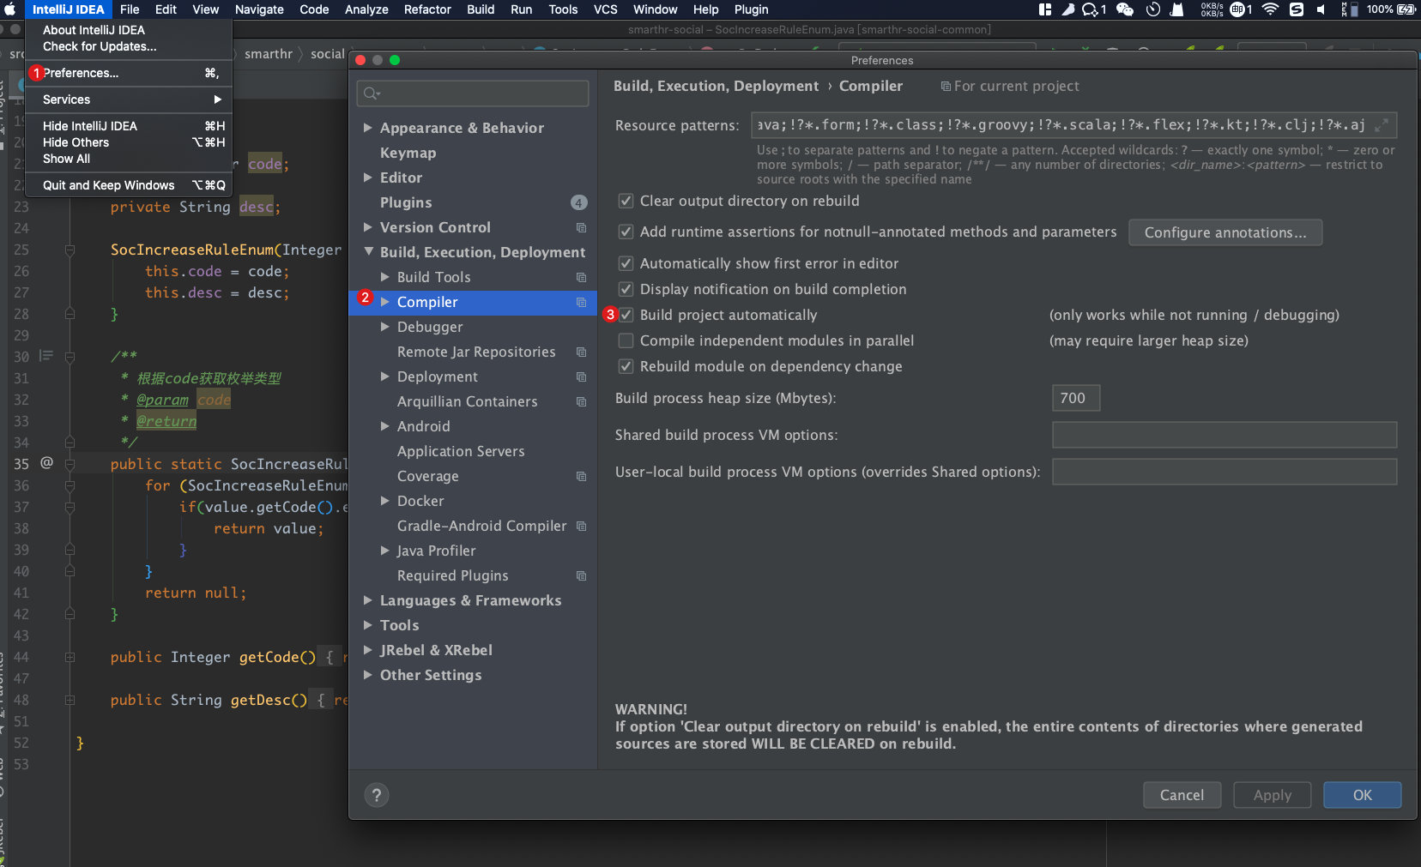Click the @ gutter icon on line 35
Screen dimensions: 1421x867
pos(46,462)
